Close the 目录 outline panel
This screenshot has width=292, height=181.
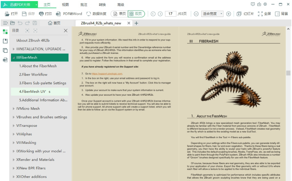[x=66, y=30]
